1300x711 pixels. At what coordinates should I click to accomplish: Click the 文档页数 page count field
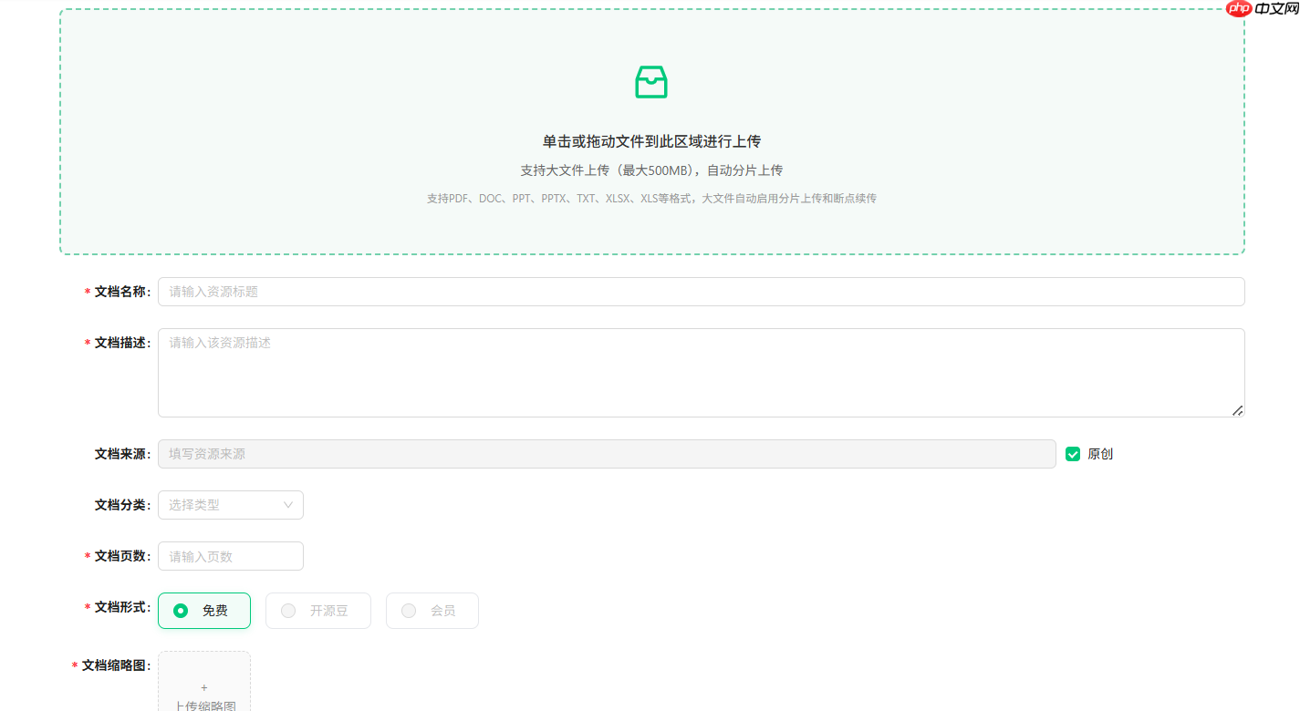pos(230,555)
